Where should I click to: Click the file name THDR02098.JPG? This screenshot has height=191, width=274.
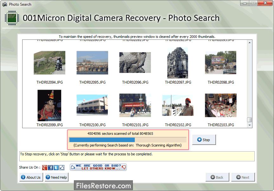pos(221,82)
